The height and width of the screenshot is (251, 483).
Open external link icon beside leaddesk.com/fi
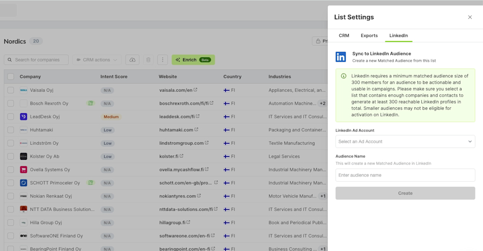(x=197, y=116)
